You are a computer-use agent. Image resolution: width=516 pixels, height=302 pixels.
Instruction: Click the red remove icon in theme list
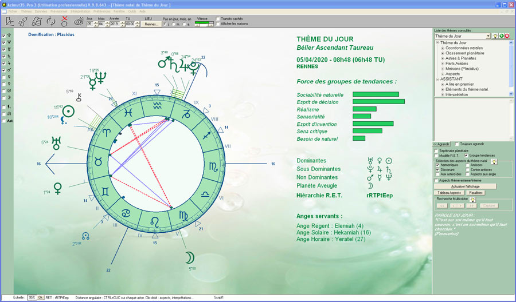[507, 36]
